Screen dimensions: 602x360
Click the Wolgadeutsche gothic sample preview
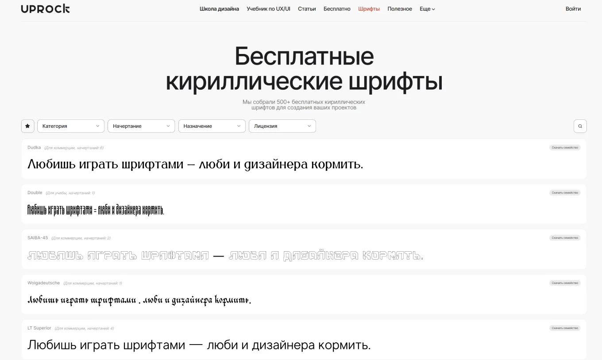(x=139, y=300)
